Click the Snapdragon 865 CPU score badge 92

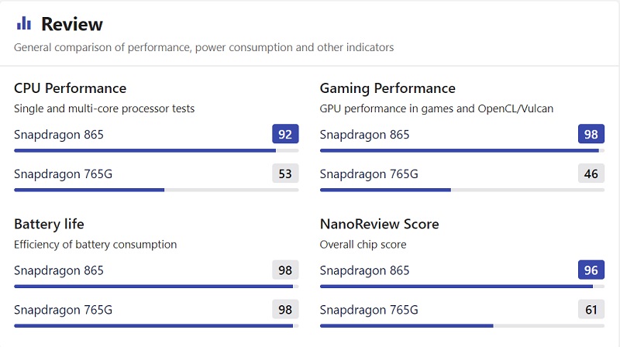coord(285,134)
